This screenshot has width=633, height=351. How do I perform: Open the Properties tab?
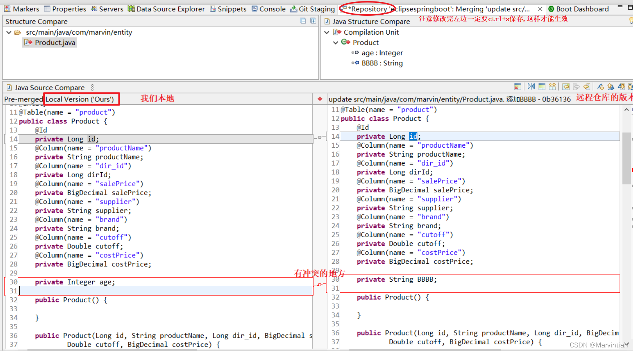65,9
